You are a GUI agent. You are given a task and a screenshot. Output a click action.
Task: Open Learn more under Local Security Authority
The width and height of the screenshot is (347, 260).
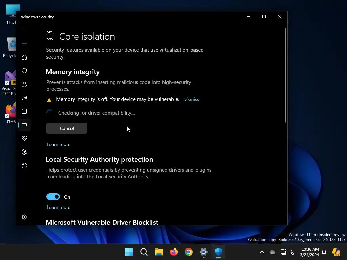[x=59, y=208]
